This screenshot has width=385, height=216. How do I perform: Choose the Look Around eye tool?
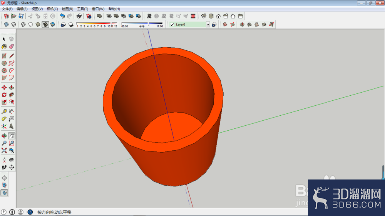12,160
